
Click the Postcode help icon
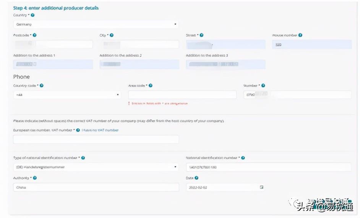pyautogui.click(x=34, y=35)
